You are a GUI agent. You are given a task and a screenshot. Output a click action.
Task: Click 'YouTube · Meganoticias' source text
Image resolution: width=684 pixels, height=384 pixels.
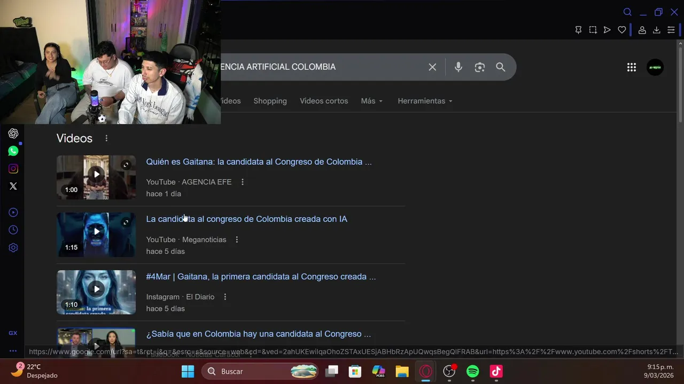click(x=186, y=239)
